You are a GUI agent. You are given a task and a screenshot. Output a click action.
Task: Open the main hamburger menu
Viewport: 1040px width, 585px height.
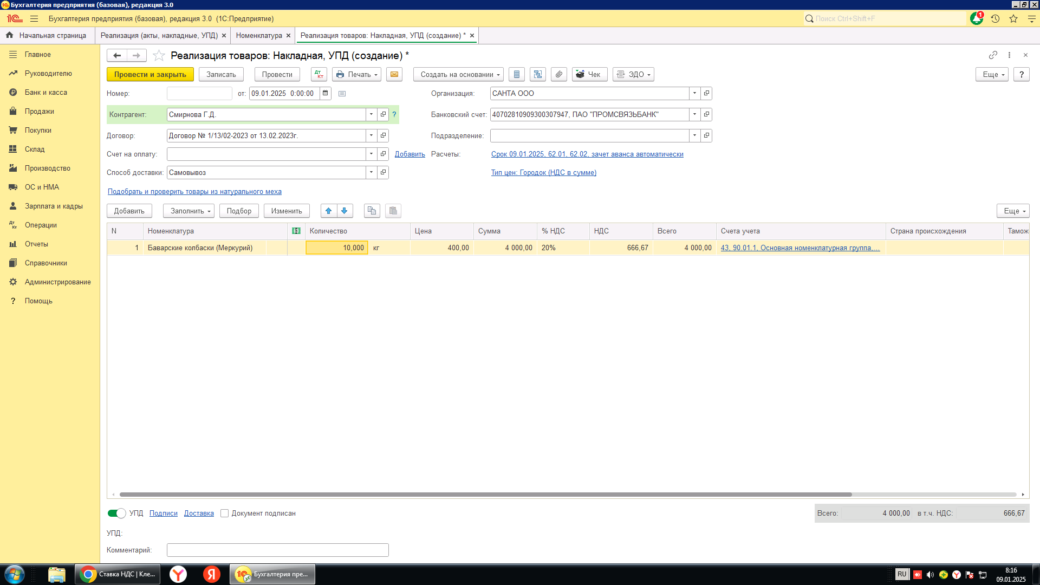pyautogui.click(x=34, y=18)
